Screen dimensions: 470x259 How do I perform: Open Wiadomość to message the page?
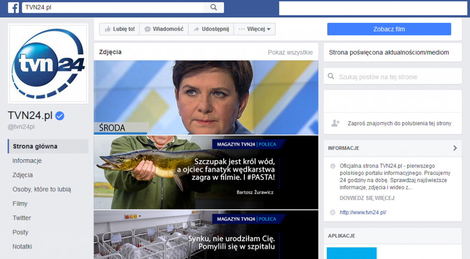click(164, 29)
